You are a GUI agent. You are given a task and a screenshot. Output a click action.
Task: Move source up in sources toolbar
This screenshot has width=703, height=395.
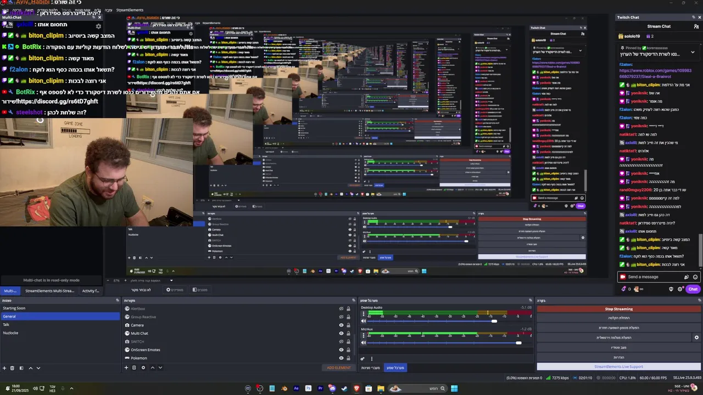click(153, 368)
